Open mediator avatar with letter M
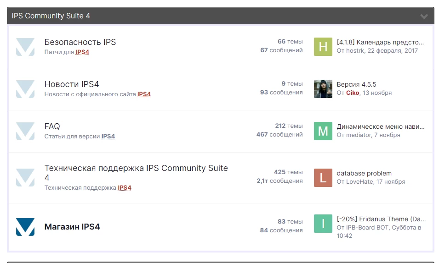The width and height of the screenshot is (439, 263). click(x=323, y=131)
